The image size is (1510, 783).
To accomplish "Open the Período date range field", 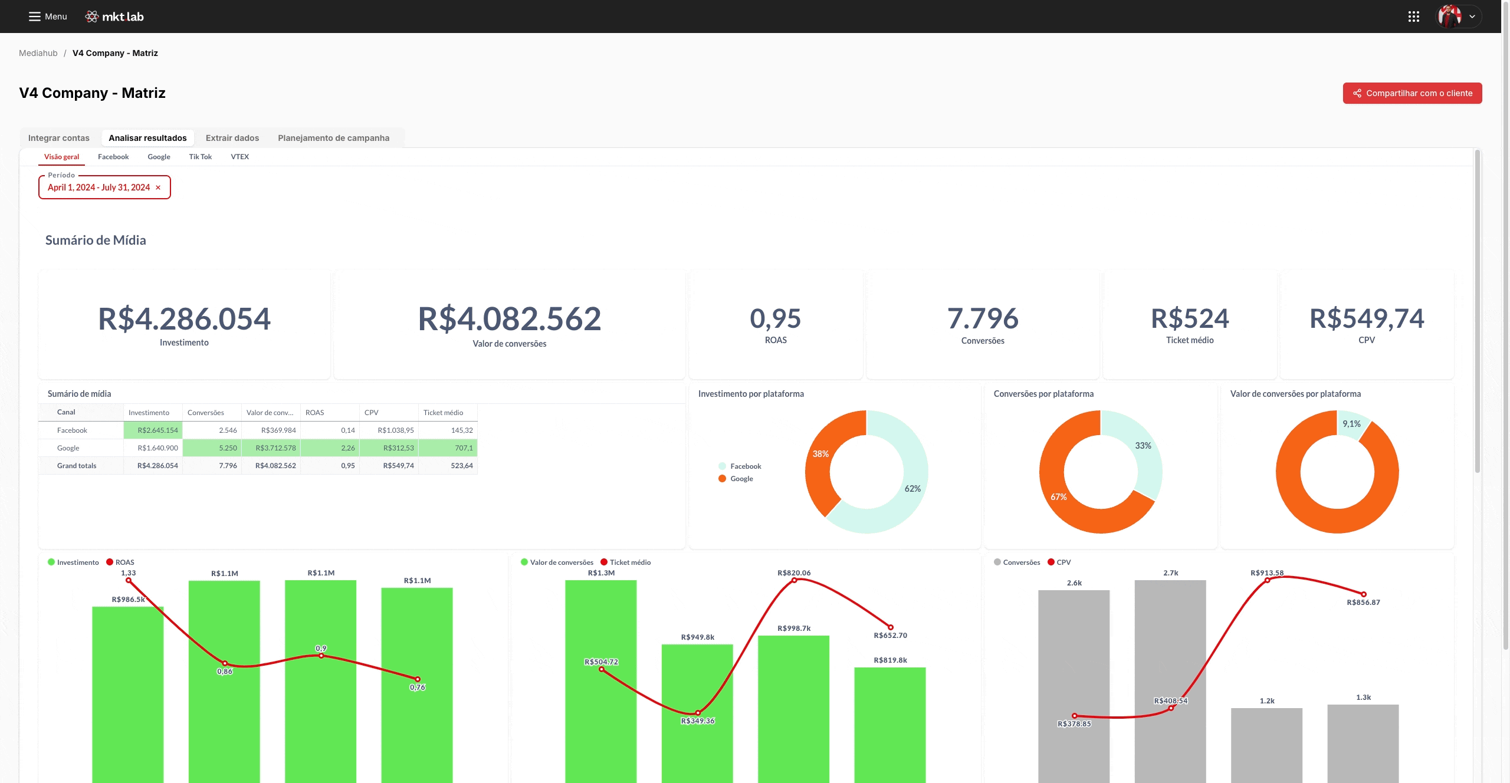I will 104,187.
